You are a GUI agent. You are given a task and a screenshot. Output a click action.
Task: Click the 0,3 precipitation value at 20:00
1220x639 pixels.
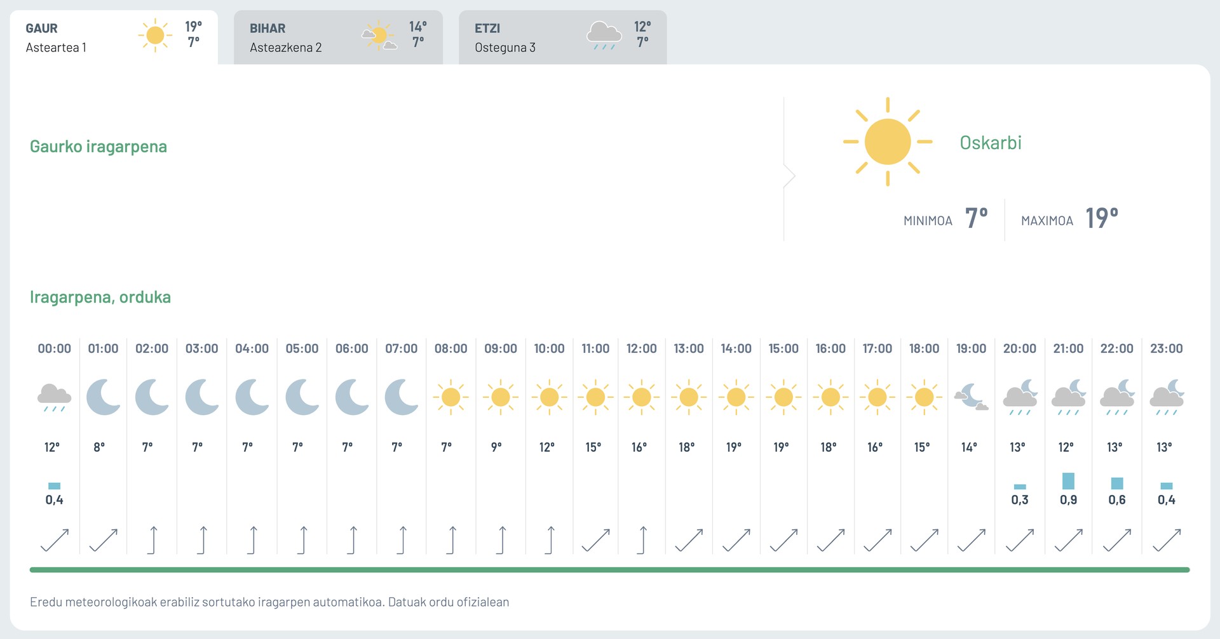tap(1020, 500)
